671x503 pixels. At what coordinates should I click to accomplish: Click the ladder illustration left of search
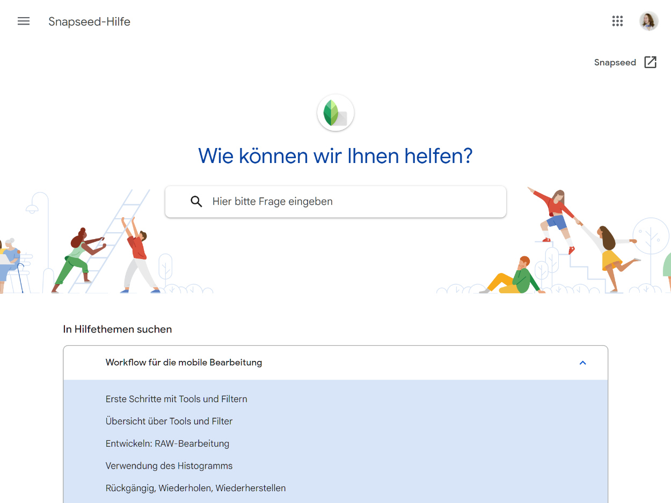[x=115, y=241]
